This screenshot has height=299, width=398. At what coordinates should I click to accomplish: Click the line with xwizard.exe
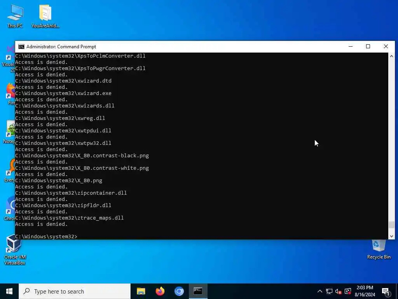(x=63, y=93)
